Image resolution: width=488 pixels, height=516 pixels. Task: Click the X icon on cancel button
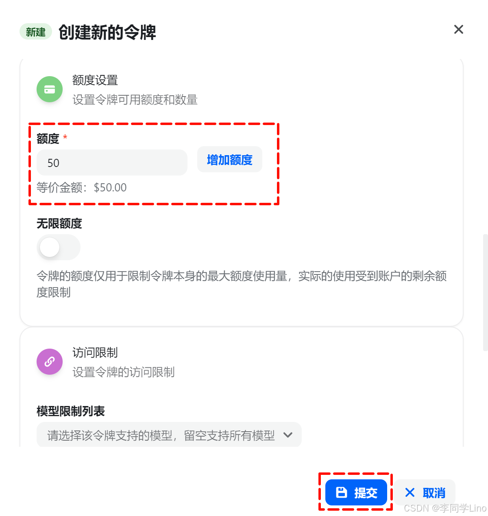point(410,493)
